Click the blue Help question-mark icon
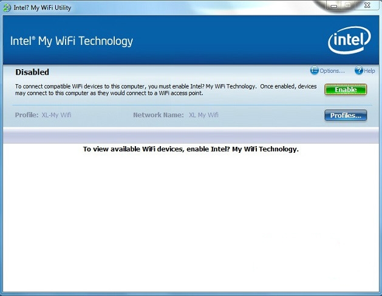Viewport: 382px width, 296px height. [x=359, y=70]
